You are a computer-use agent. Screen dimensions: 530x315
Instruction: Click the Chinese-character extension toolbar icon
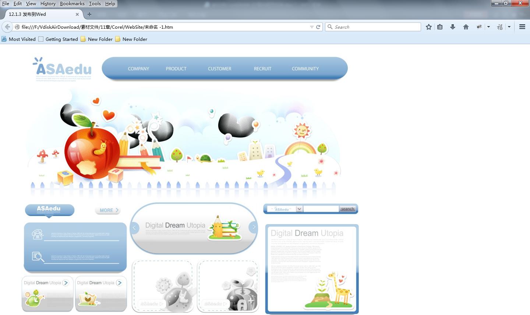[x=500, y=27]
